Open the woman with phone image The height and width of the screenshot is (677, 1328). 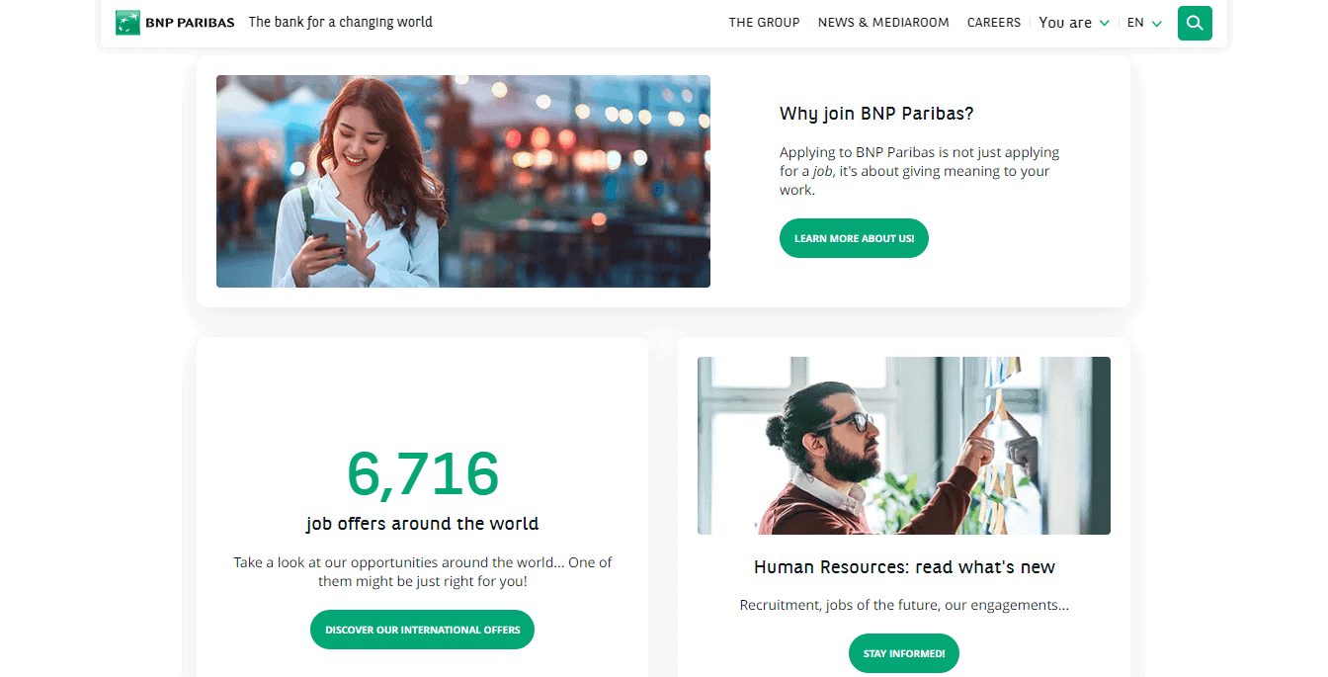463,182
